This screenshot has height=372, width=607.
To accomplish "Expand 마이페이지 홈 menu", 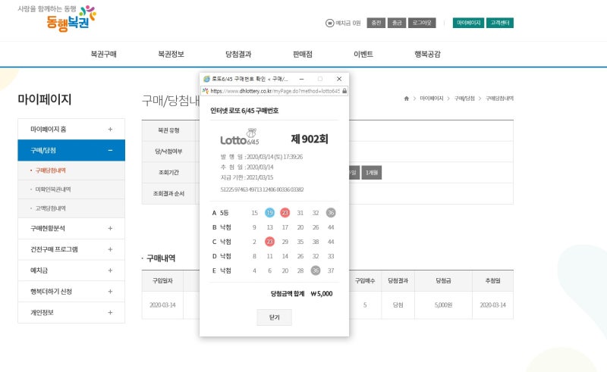I will [x=110, y=129].
